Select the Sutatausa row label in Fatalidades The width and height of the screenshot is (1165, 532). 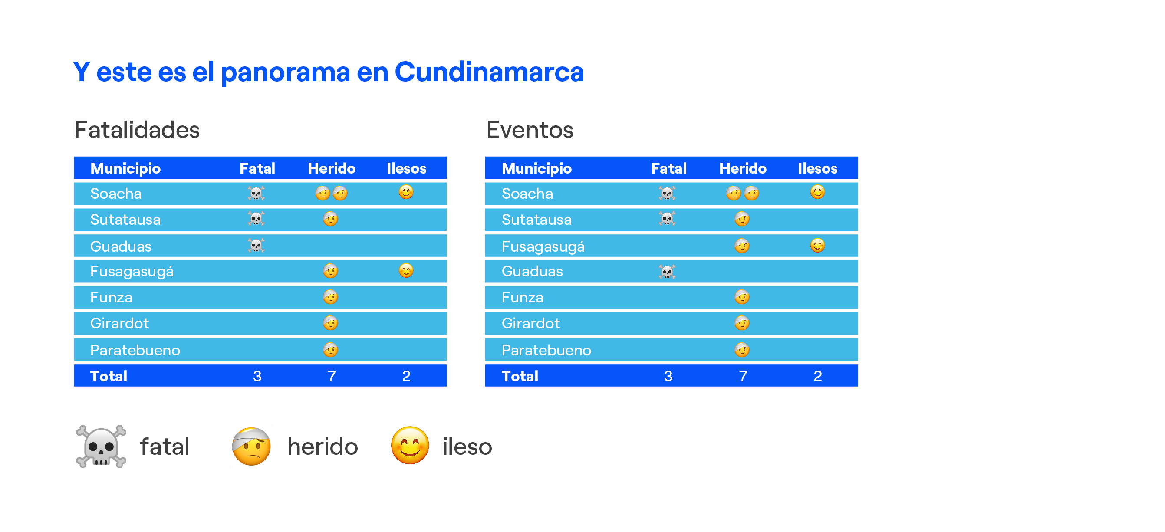125,219
